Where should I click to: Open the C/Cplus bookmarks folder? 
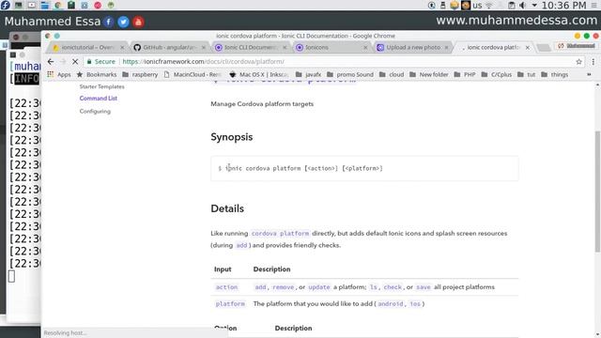497,74
